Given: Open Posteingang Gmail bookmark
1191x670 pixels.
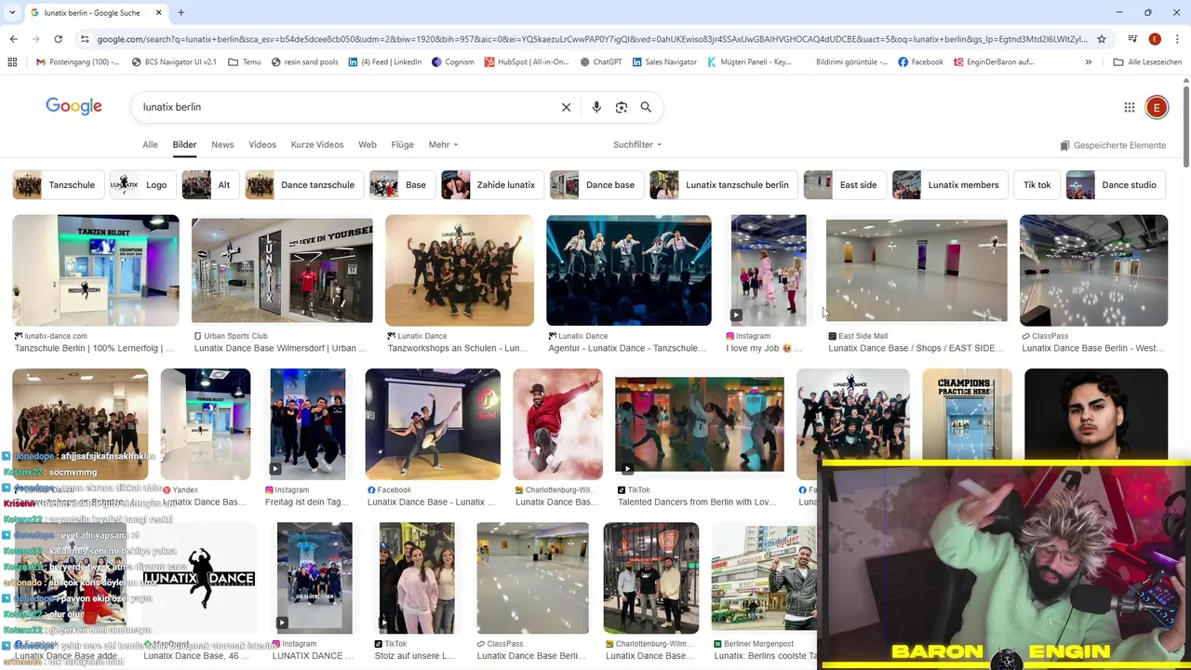Looking at the screenshot, I should pos(77,62).
